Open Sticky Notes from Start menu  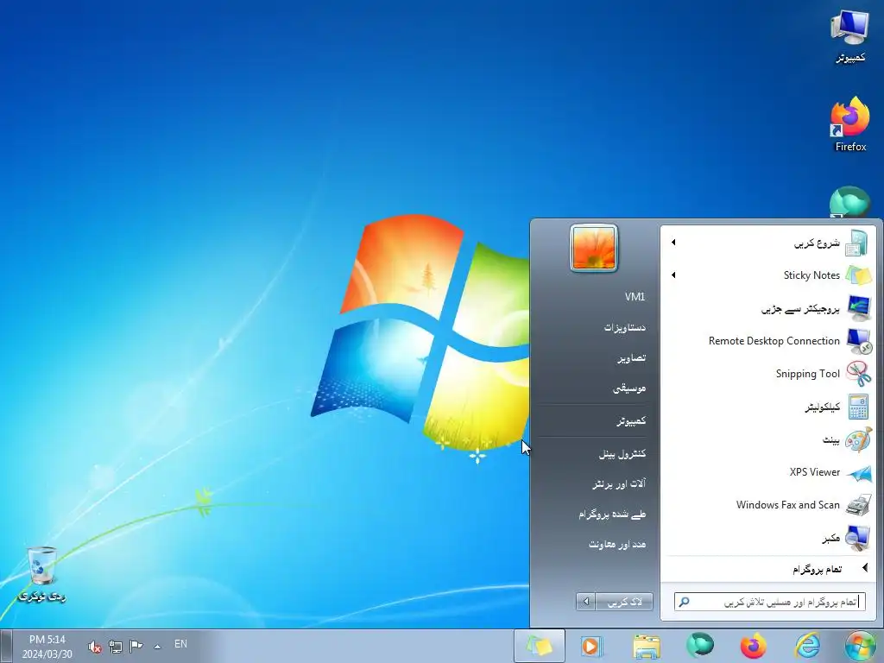coord(769,275)
